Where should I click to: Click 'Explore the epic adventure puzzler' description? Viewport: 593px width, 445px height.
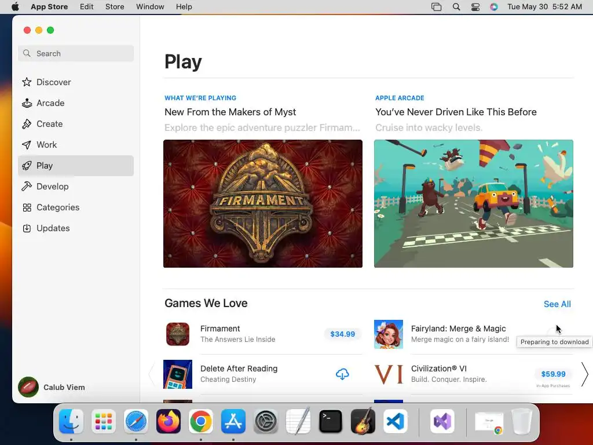[x=262, y=127]
